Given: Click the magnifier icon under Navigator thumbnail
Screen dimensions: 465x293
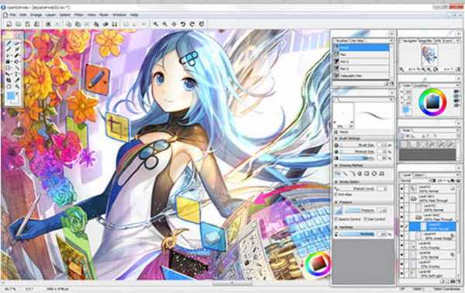Looking at the screenshot, I should (x=401, y=70).
